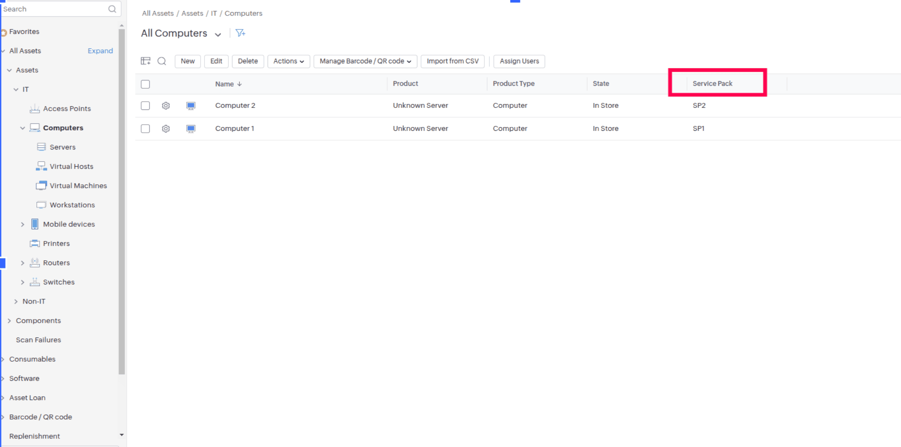Click the gear icon for Computer 1

[166, 129]
